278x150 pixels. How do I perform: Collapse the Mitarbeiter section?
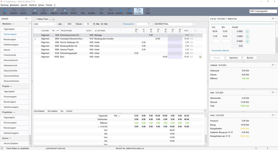(13, 24)
